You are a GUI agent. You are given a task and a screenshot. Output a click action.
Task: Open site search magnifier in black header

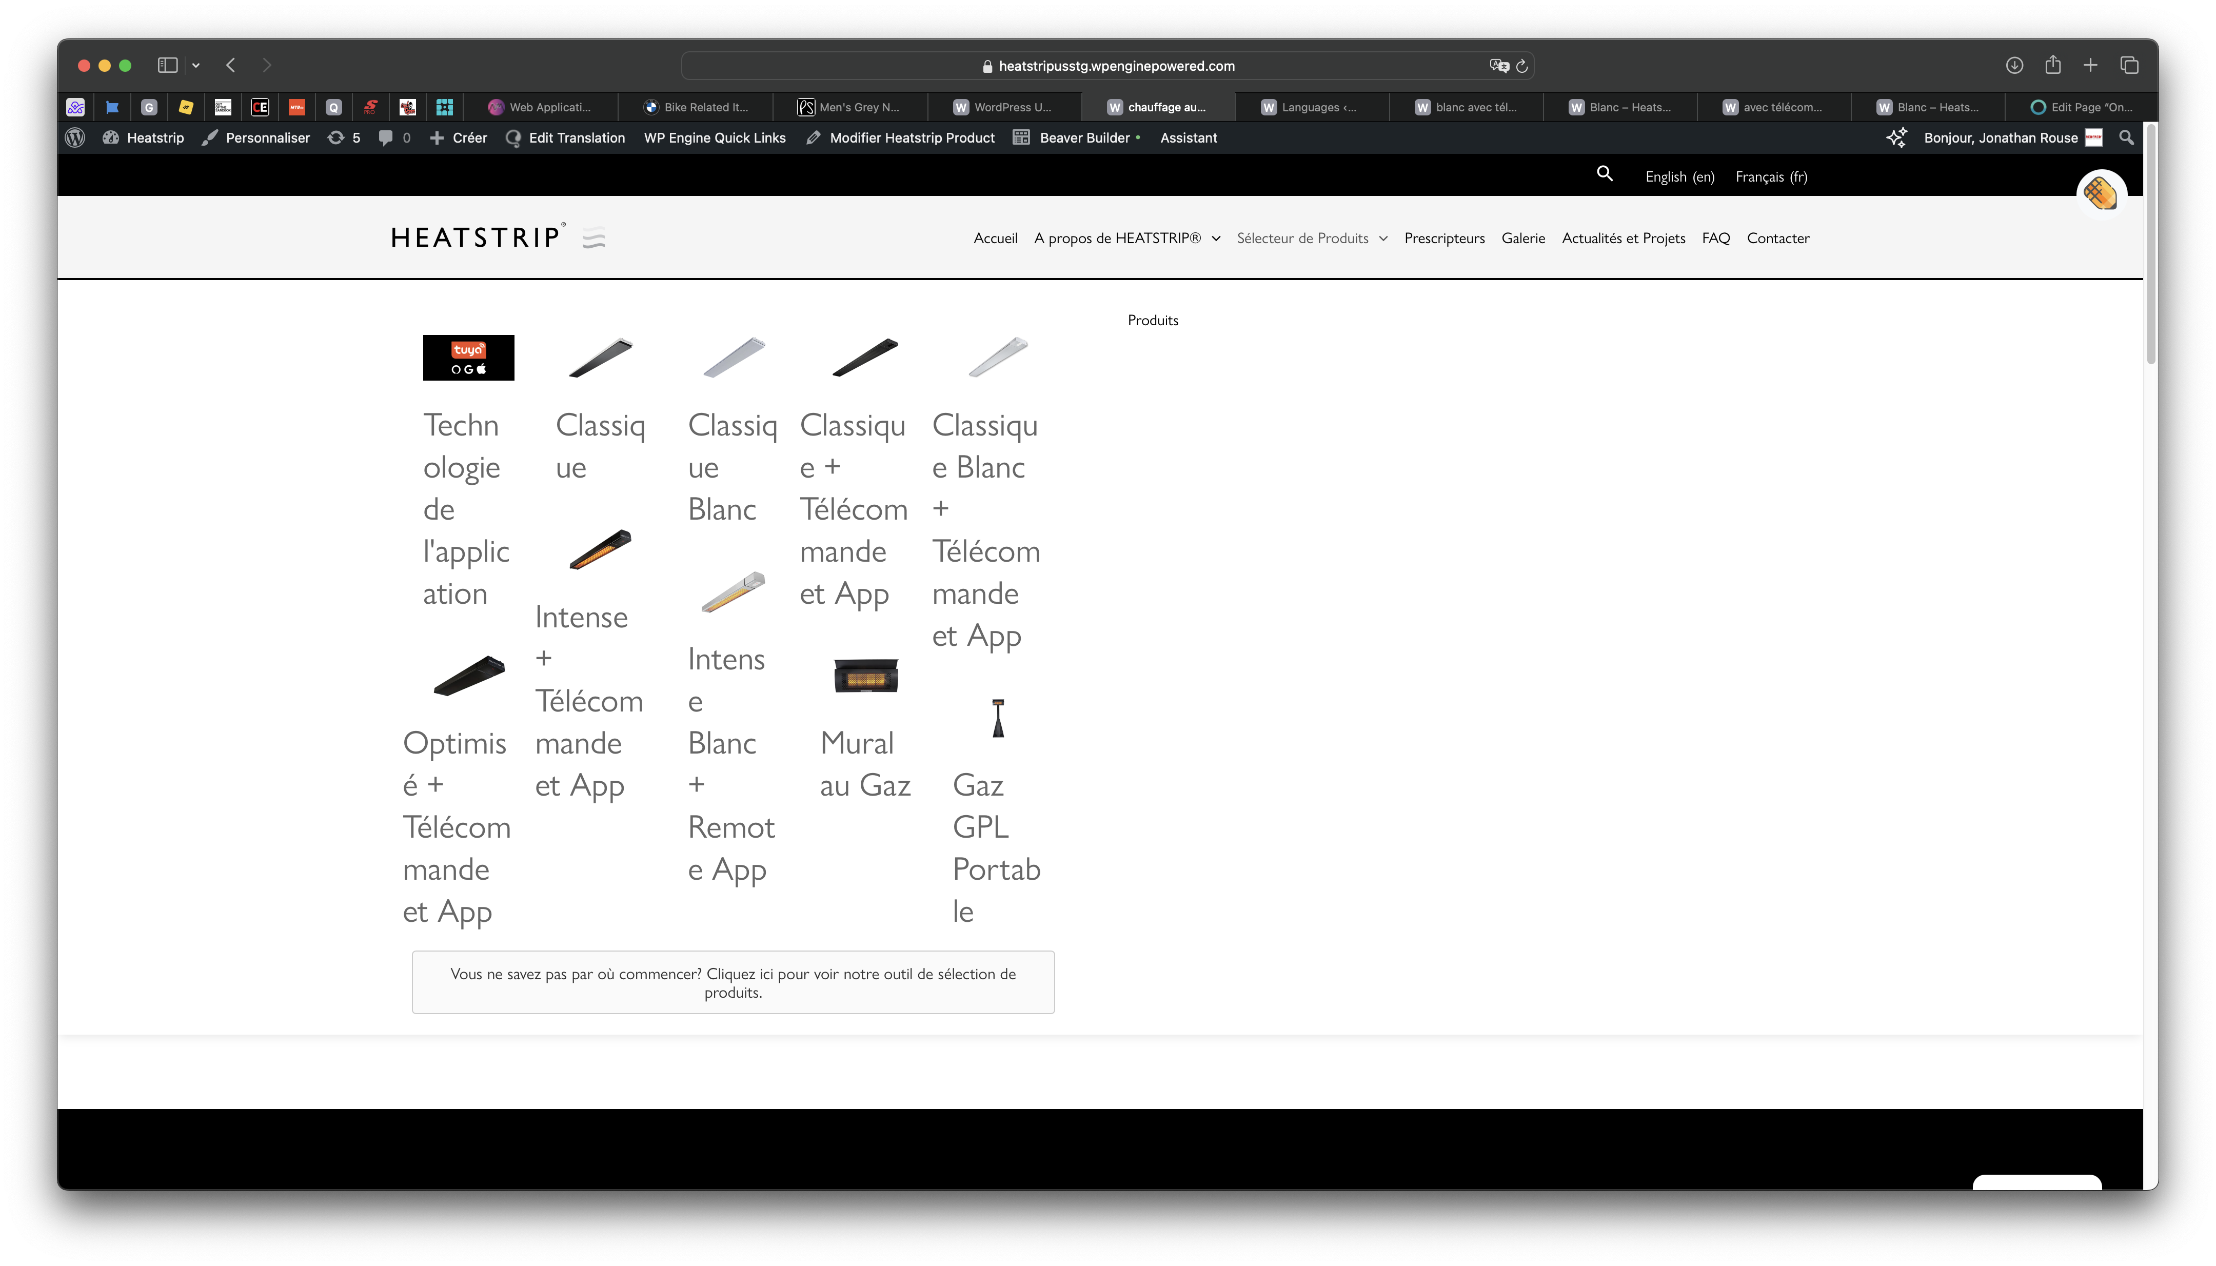pos(1604,175)
